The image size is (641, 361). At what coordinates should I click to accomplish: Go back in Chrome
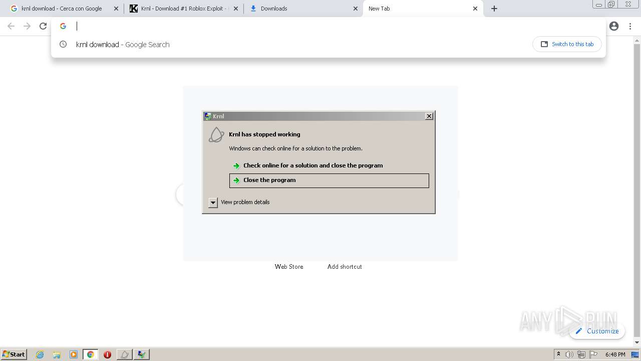(11, 26)
